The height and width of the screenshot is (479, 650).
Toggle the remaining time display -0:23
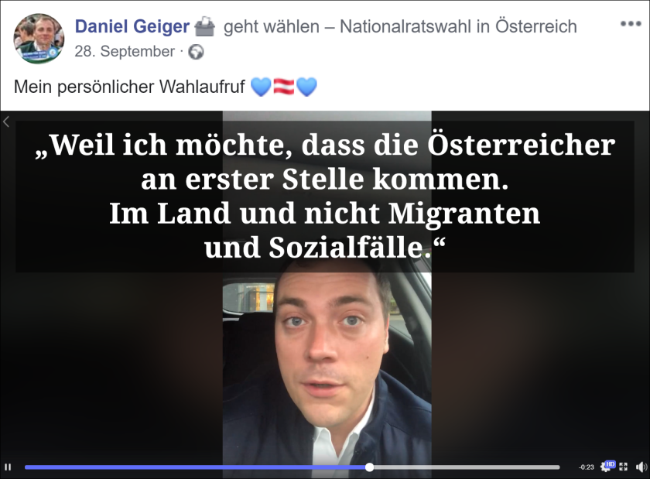tap(587, 467)
